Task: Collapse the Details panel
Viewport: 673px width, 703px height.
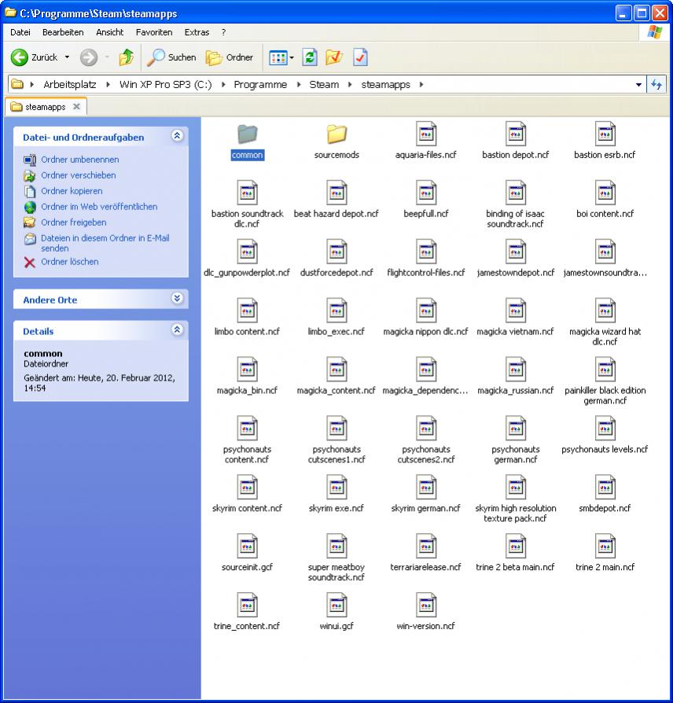Action: [177, 329]
